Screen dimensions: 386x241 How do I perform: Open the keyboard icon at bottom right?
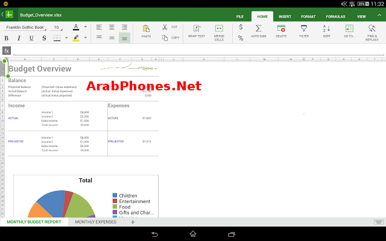pyautogui.click(x=379, y=222)
